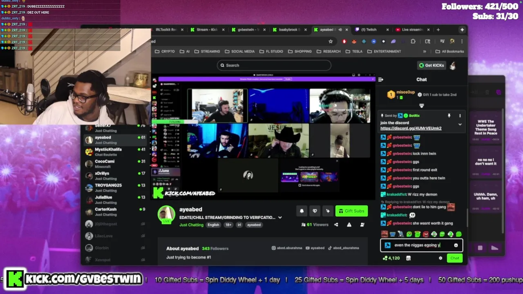
Task: Open the SOCIAL MEDIA bookmarks folder
Action: (x=239, y=51)
